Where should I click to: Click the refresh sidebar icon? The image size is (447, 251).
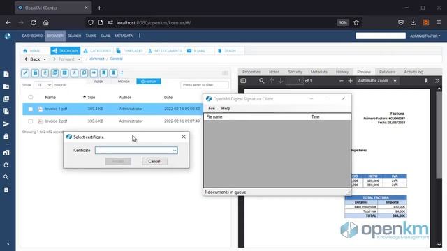click(6, 165)
